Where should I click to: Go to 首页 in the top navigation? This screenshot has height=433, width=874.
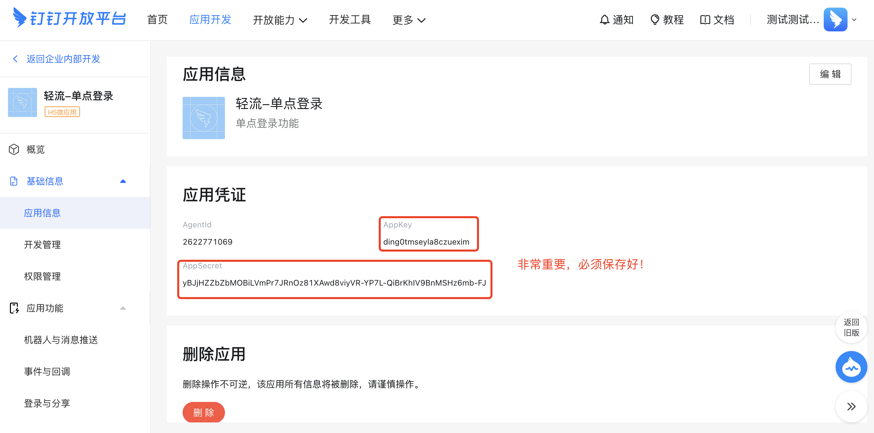(157, 20)
